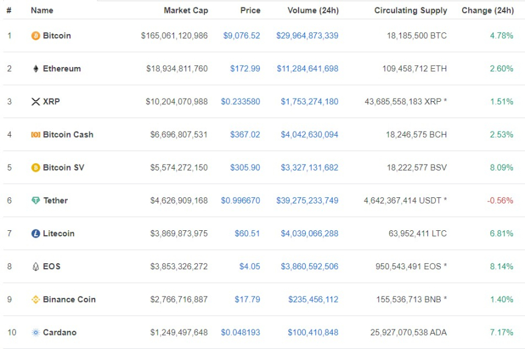
Task: Click the Bitcoin SV coin icon
Action: [x=35, y=167]
